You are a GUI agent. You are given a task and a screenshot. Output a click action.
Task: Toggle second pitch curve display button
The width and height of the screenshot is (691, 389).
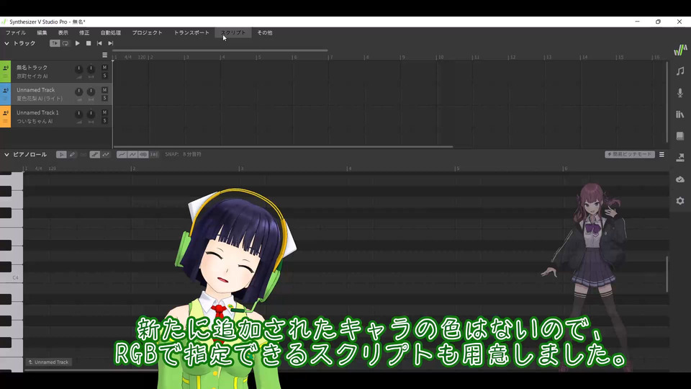pyautogui.click(x=132, y=154)
